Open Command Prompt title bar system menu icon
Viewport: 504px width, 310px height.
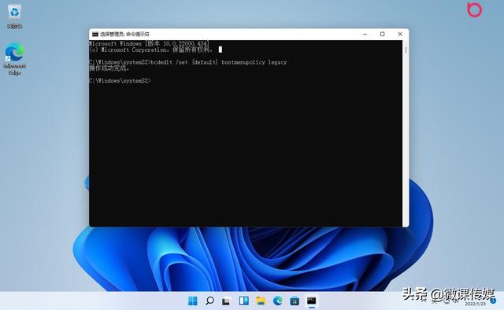tap(95, 34)
